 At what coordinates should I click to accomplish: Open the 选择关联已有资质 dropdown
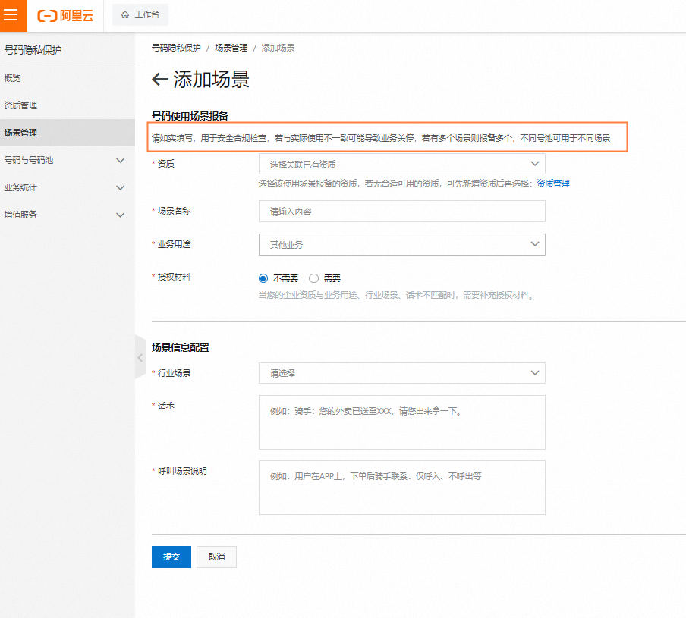[401, 164]
